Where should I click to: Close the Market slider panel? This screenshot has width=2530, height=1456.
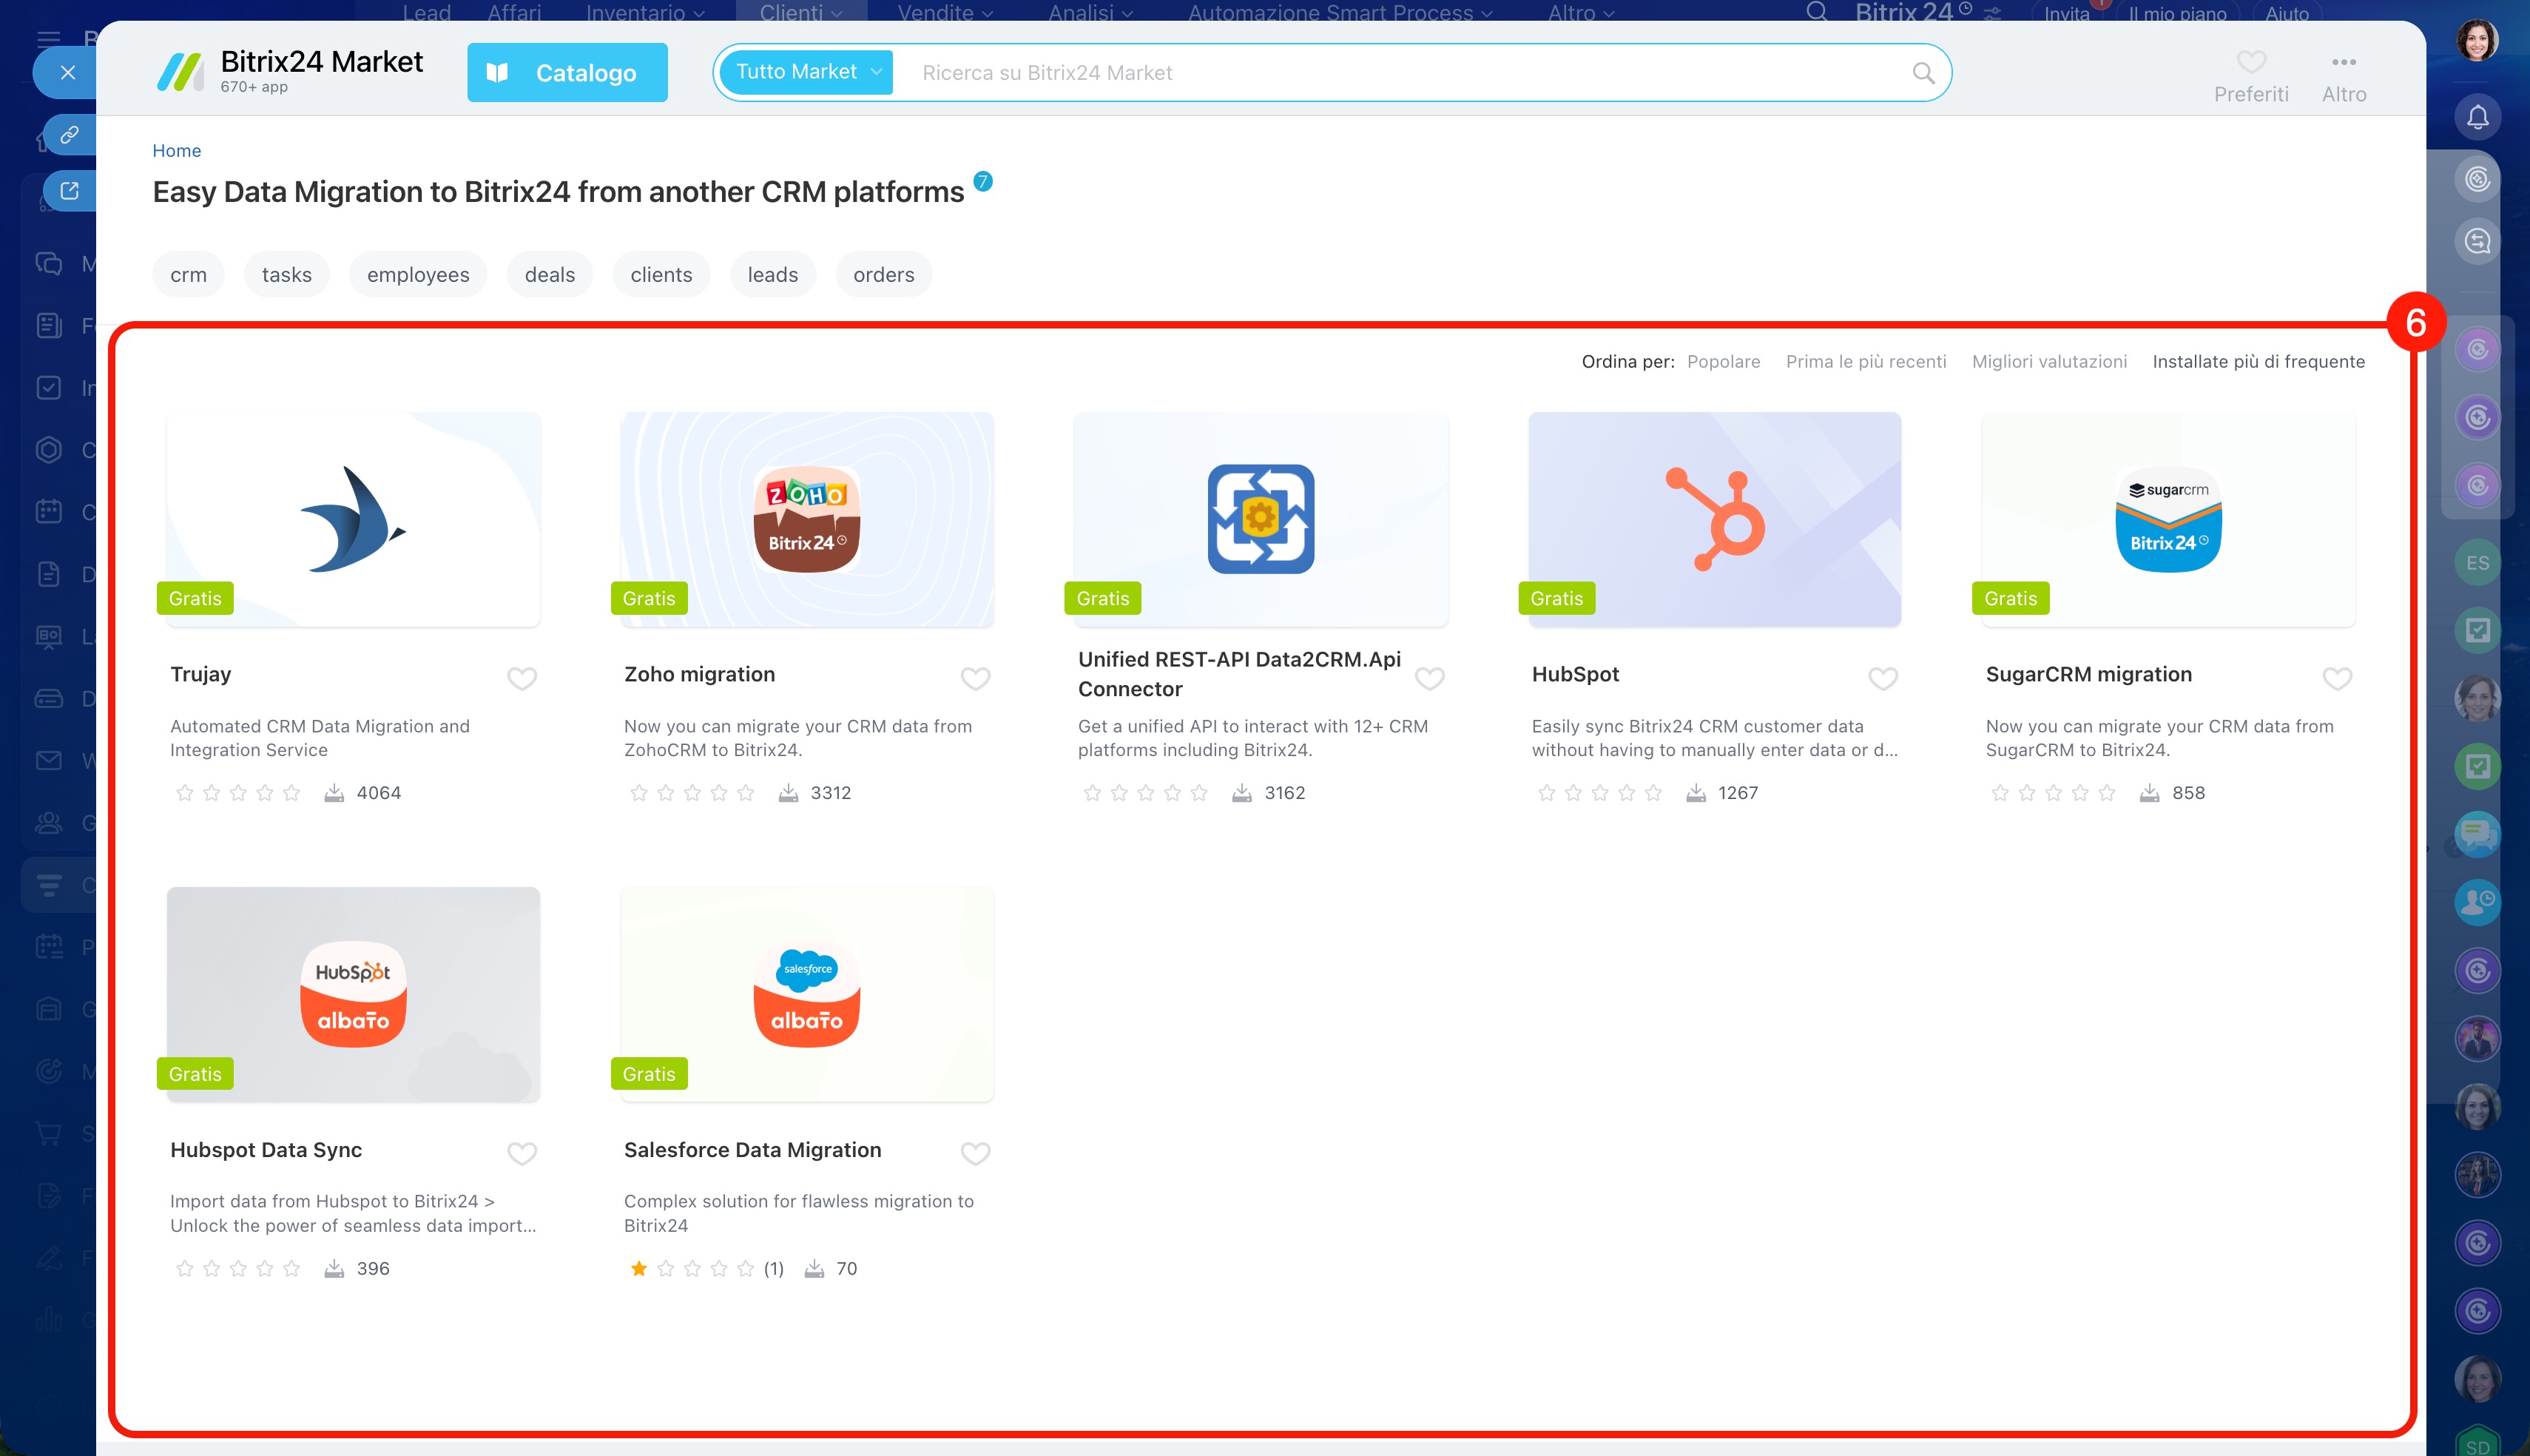pos(67,73)
